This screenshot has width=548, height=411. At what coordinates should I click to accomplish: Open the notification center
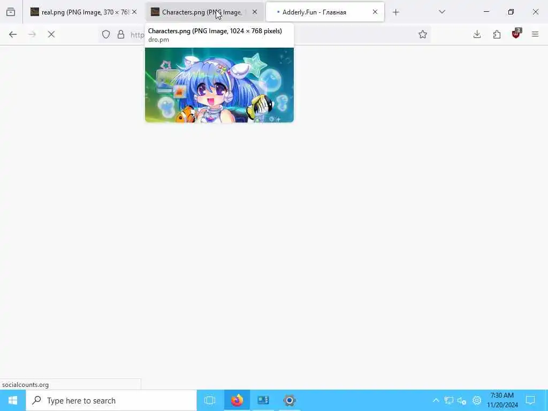(x=530, y=400)
